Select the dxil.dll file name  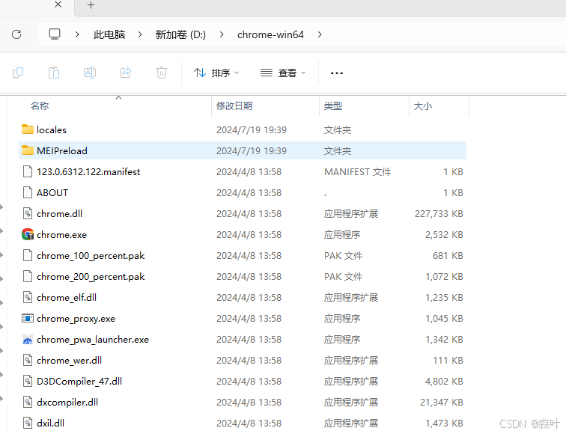point(51,424)
